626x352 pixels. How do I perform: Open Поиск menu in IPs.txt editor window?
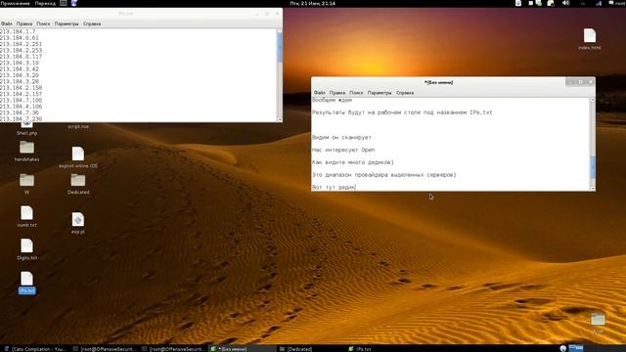coord(43,23)
